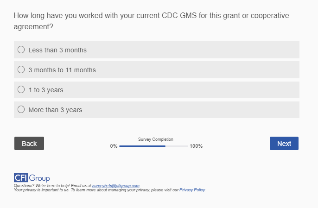The image size is (318, 208).
Task: Proceed using the Next button
Action: [x=284, y=144]
